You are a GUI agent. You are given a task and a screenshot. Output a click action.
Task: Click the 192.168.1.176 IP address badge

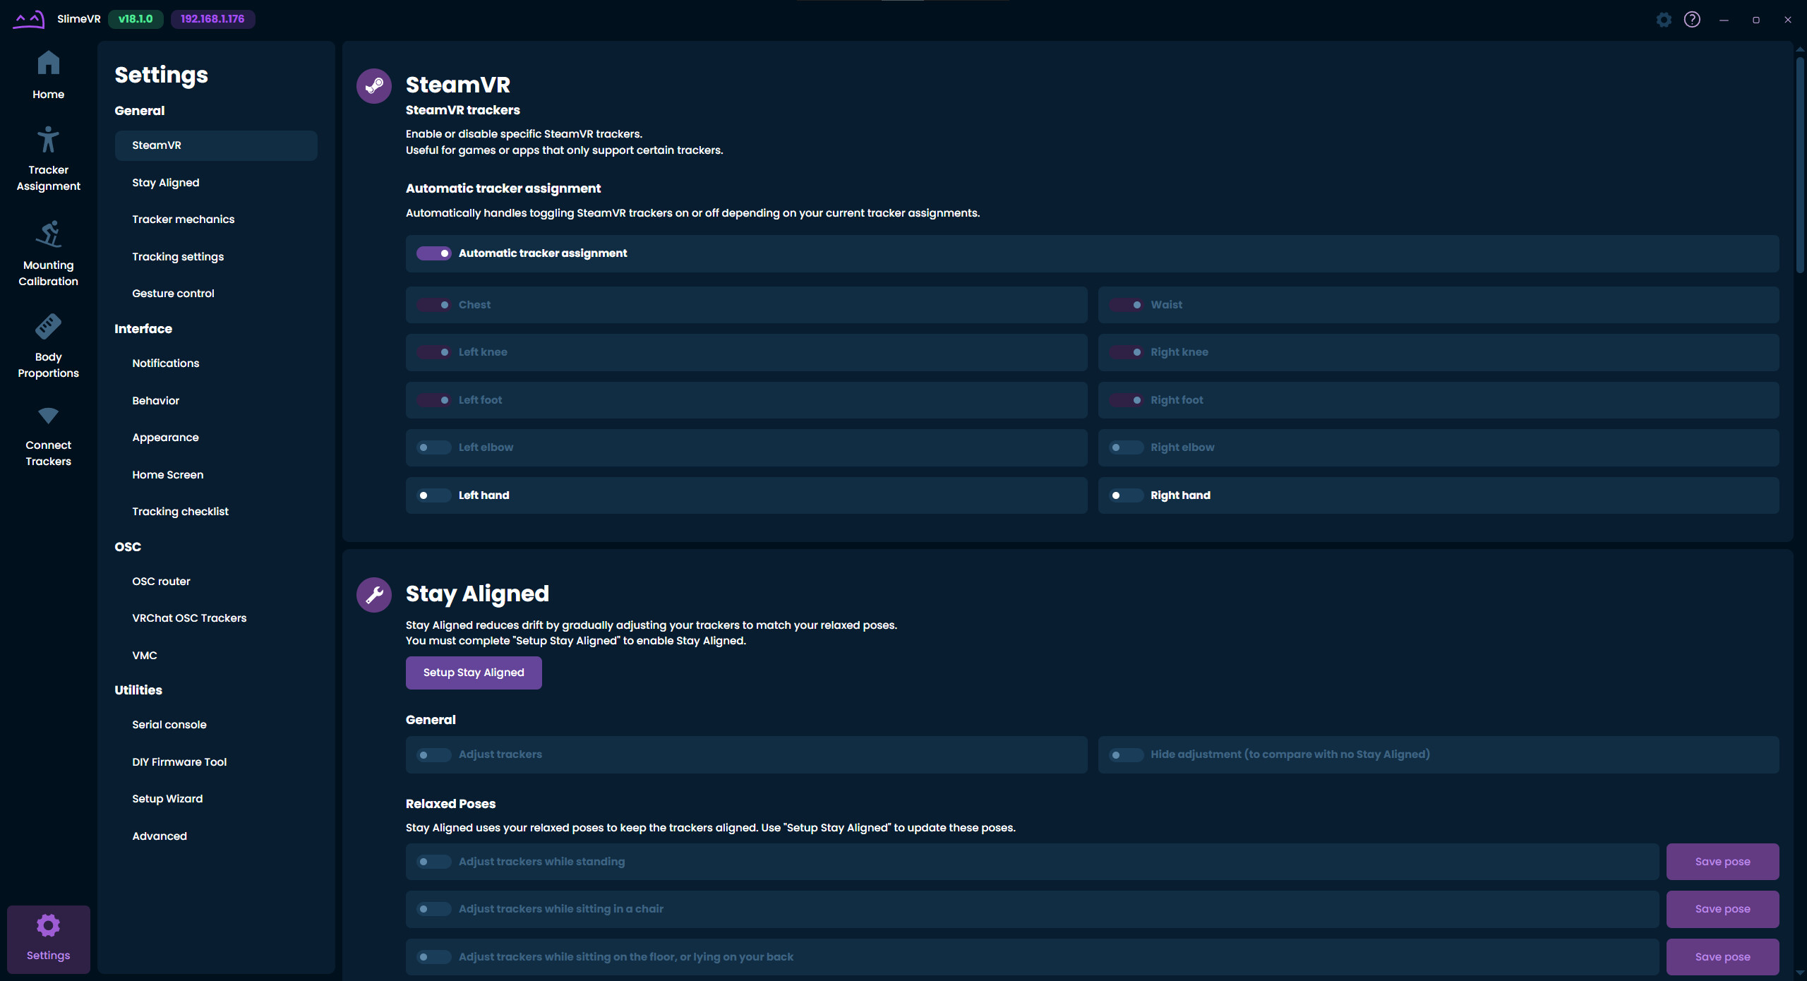click(x=212, y=19)
